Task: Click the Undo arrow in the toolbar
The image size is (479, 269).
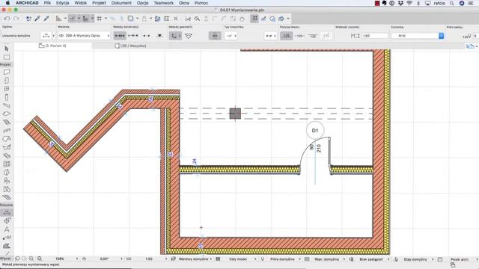Action: [x=7, y=19]
